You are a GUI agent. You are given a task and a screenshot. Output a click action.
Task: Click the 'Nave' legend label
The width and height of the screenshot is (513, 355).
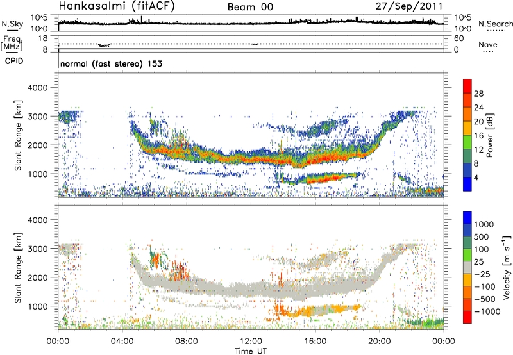(x=488, y=45)
